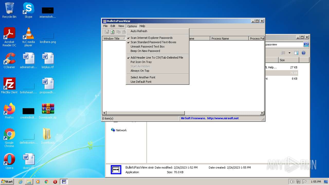Select the Downloads folder on desktop

[48, 136]
